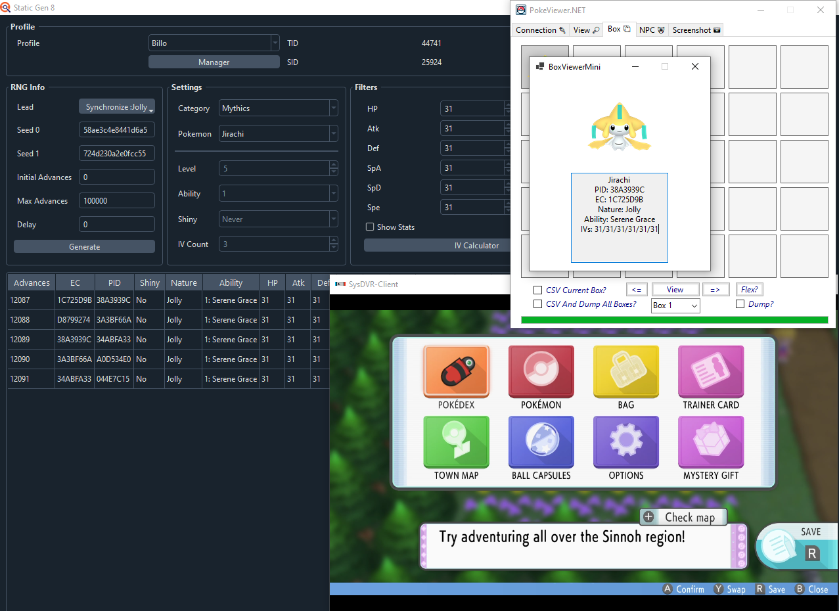Select the row with advance 12089

[168, 340]
